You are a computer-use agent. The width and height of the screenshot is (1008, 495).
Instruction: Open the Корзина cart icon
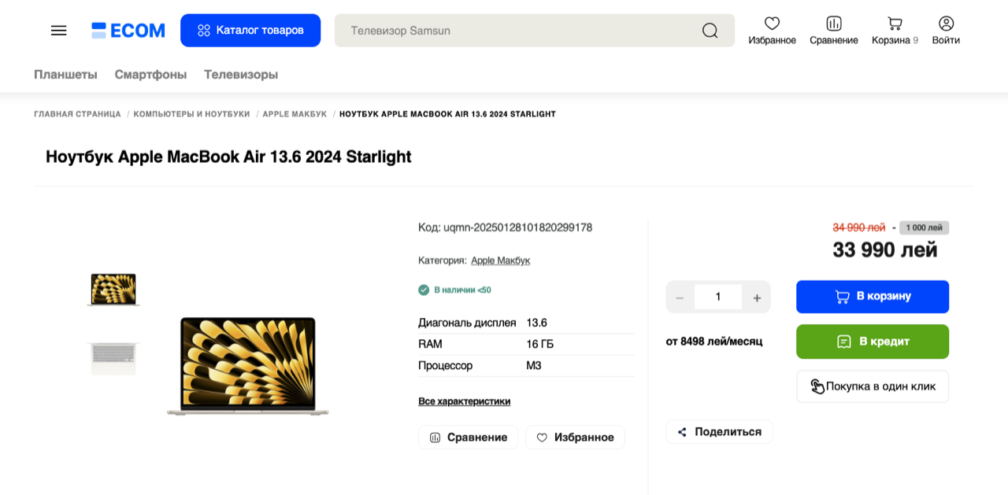(x=895, y=24)
